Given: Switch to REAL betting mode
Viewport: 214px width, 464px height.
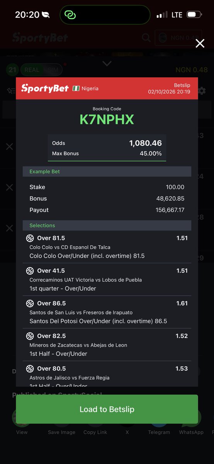Looking at the screenshot, I should coord(32,70).
